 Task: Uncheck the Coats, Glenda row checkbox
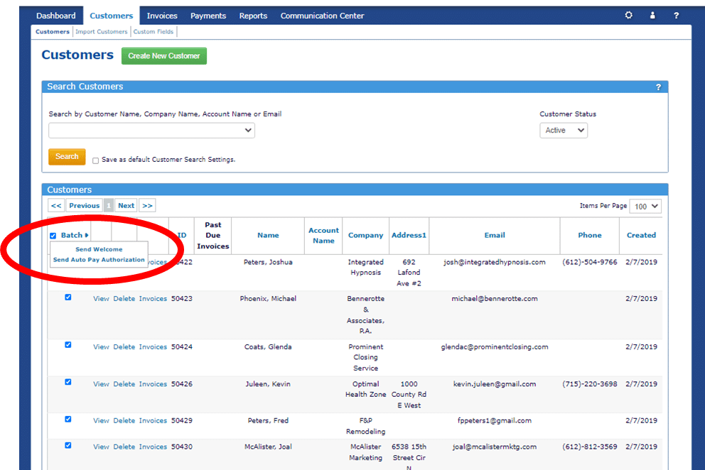[68, 345]
